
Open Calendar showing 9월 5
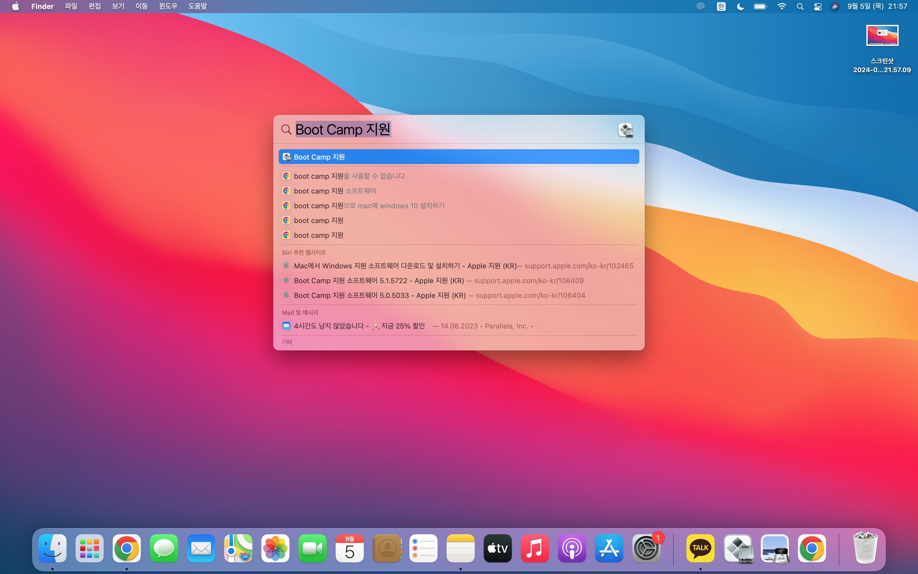pos(350,548)
